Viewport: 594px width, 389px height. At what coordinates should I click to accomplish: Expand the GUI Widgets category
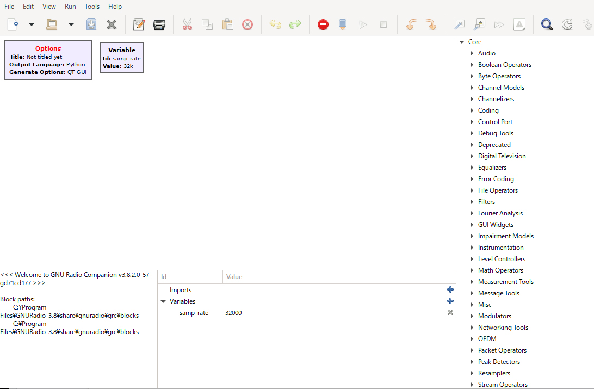472,225
